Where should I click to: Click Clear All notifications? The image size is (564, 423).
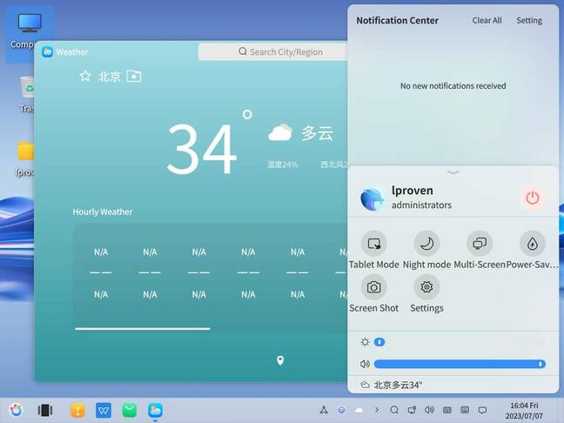click(487, 21)
